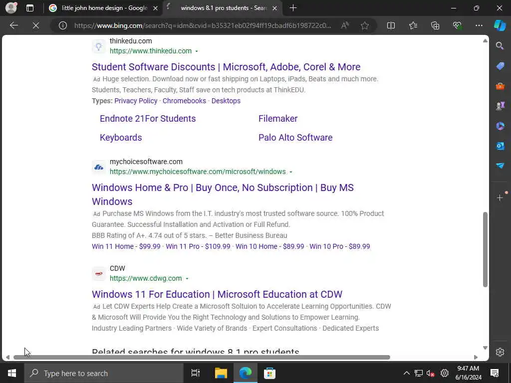Customize sidebar with plus icon

pyautogui.click(x=500, y=197)
